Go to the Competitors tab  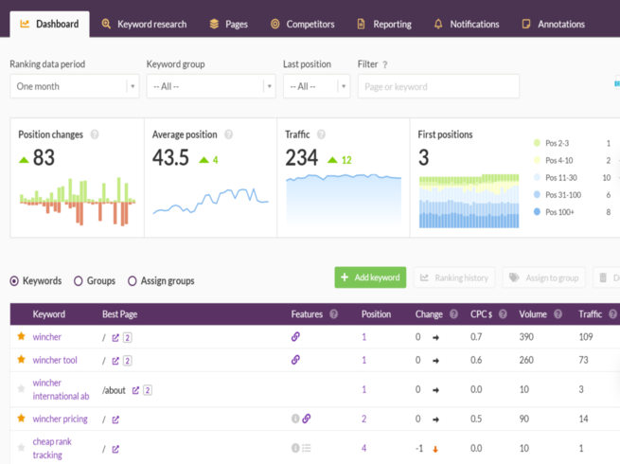tap(303, 24)
